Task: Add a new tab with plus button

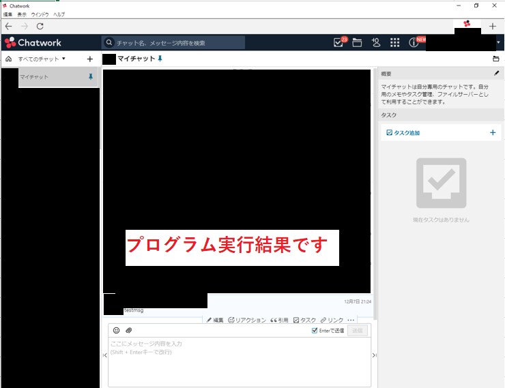Action: point(492,27)
